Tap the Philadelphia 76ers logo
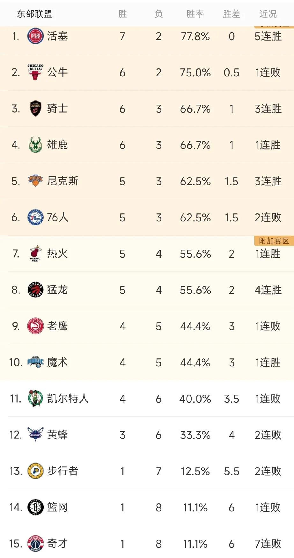 [x=35, y=217]
